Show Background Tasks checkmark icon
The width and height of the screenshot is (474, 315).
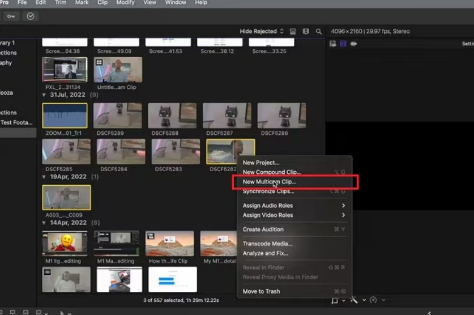click(30, 16)
